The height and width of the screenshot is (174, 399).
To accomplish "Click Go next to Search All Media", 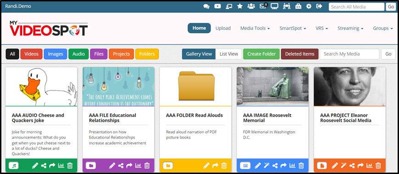I will click(391, 7).
